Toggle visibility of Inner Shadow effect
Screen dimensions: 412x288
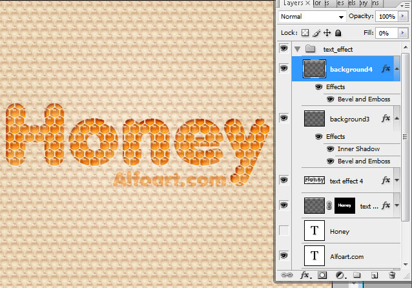coord(330,149)
